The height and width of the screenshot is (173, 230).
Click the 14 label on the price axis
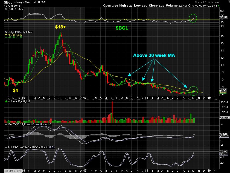(x=222, y=51)
